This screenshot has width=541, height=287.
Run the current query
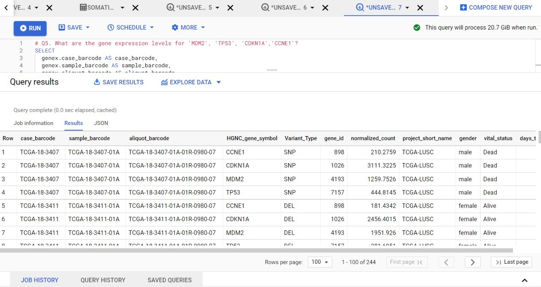point(30,28)
